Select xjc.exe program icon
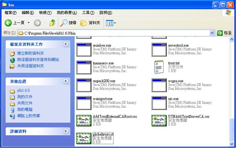 coord(159,103)
